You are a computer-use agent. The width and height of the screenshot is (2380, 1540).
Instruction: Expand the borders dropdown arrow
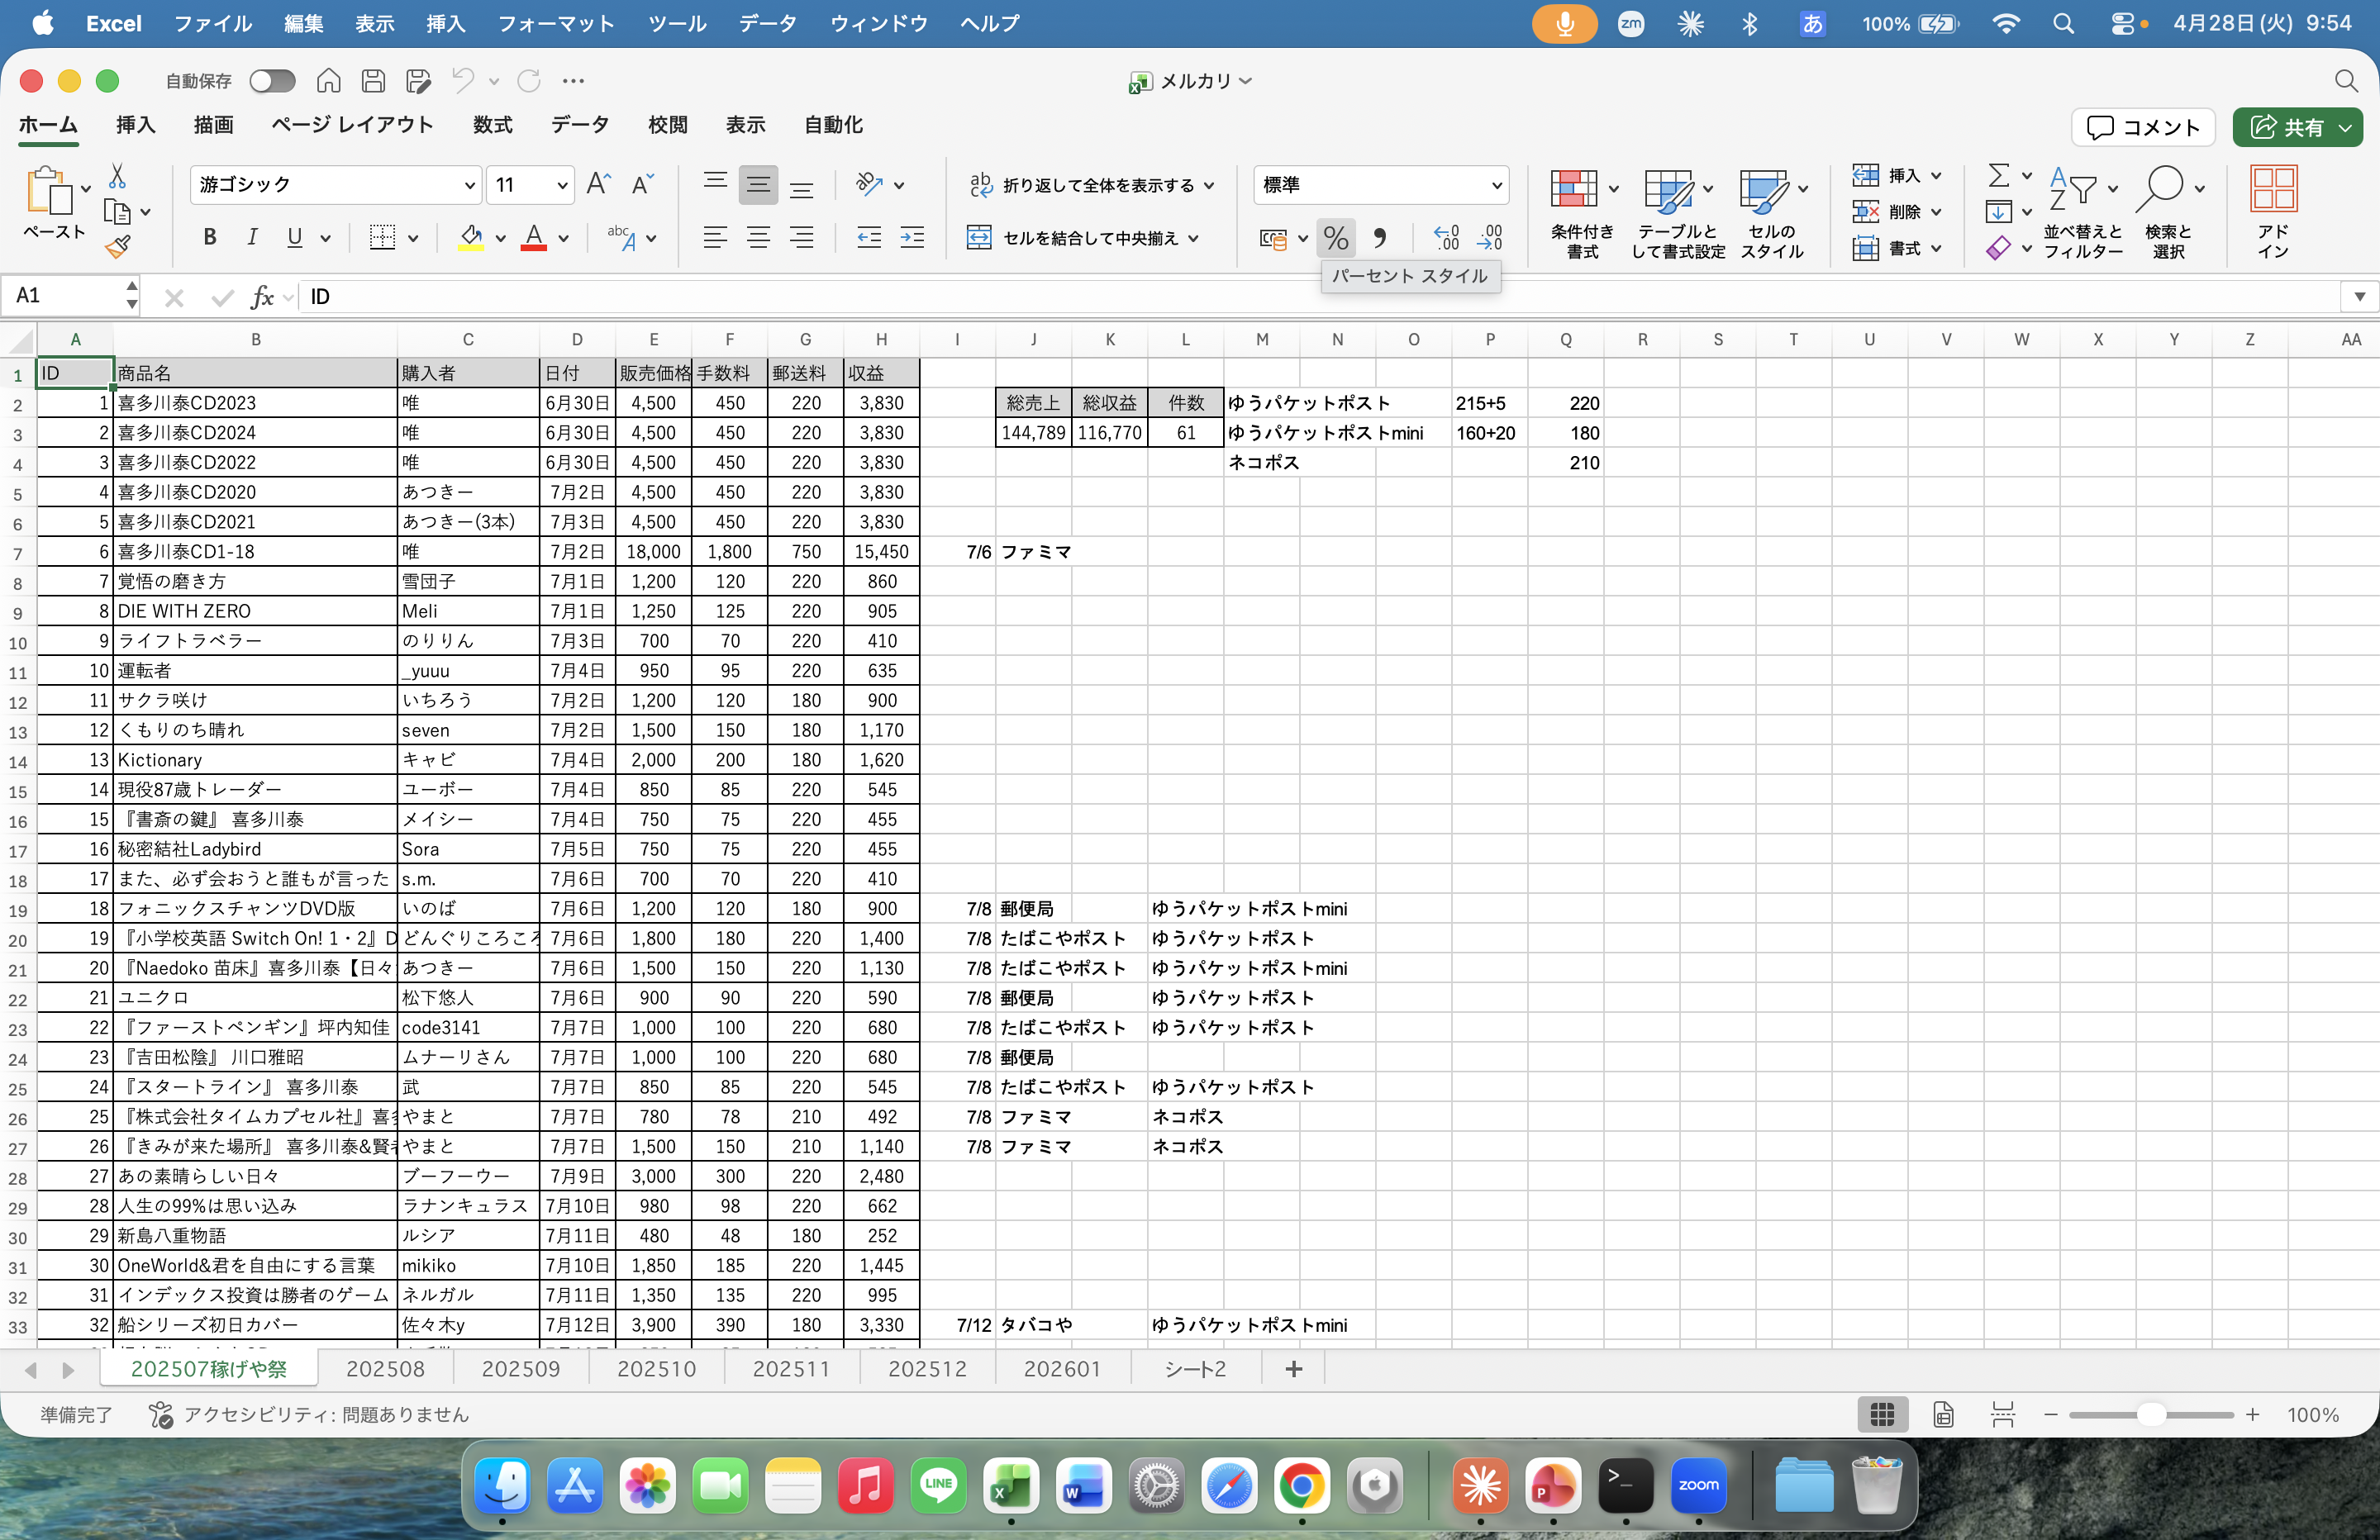pyautogui.click(x=413, y=238)
